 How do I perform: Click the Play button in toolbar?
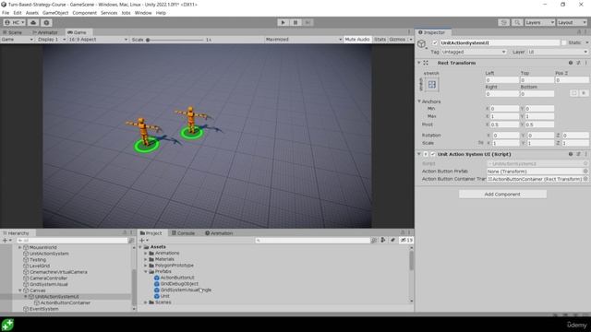pos(283,22)
